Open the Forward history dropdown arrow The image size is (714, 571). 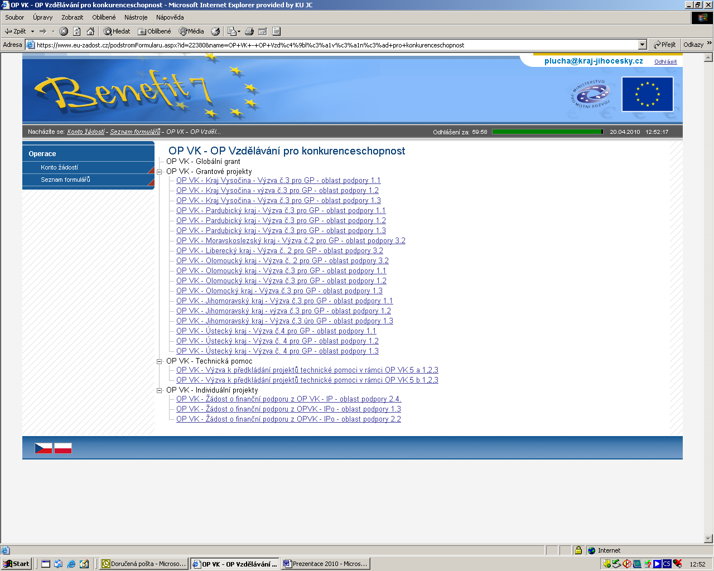(x=53, y=31)
